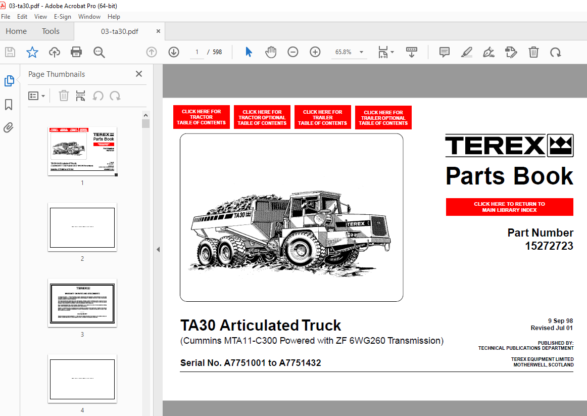
Task: Open the Edit menu
Action: (22, 17)
